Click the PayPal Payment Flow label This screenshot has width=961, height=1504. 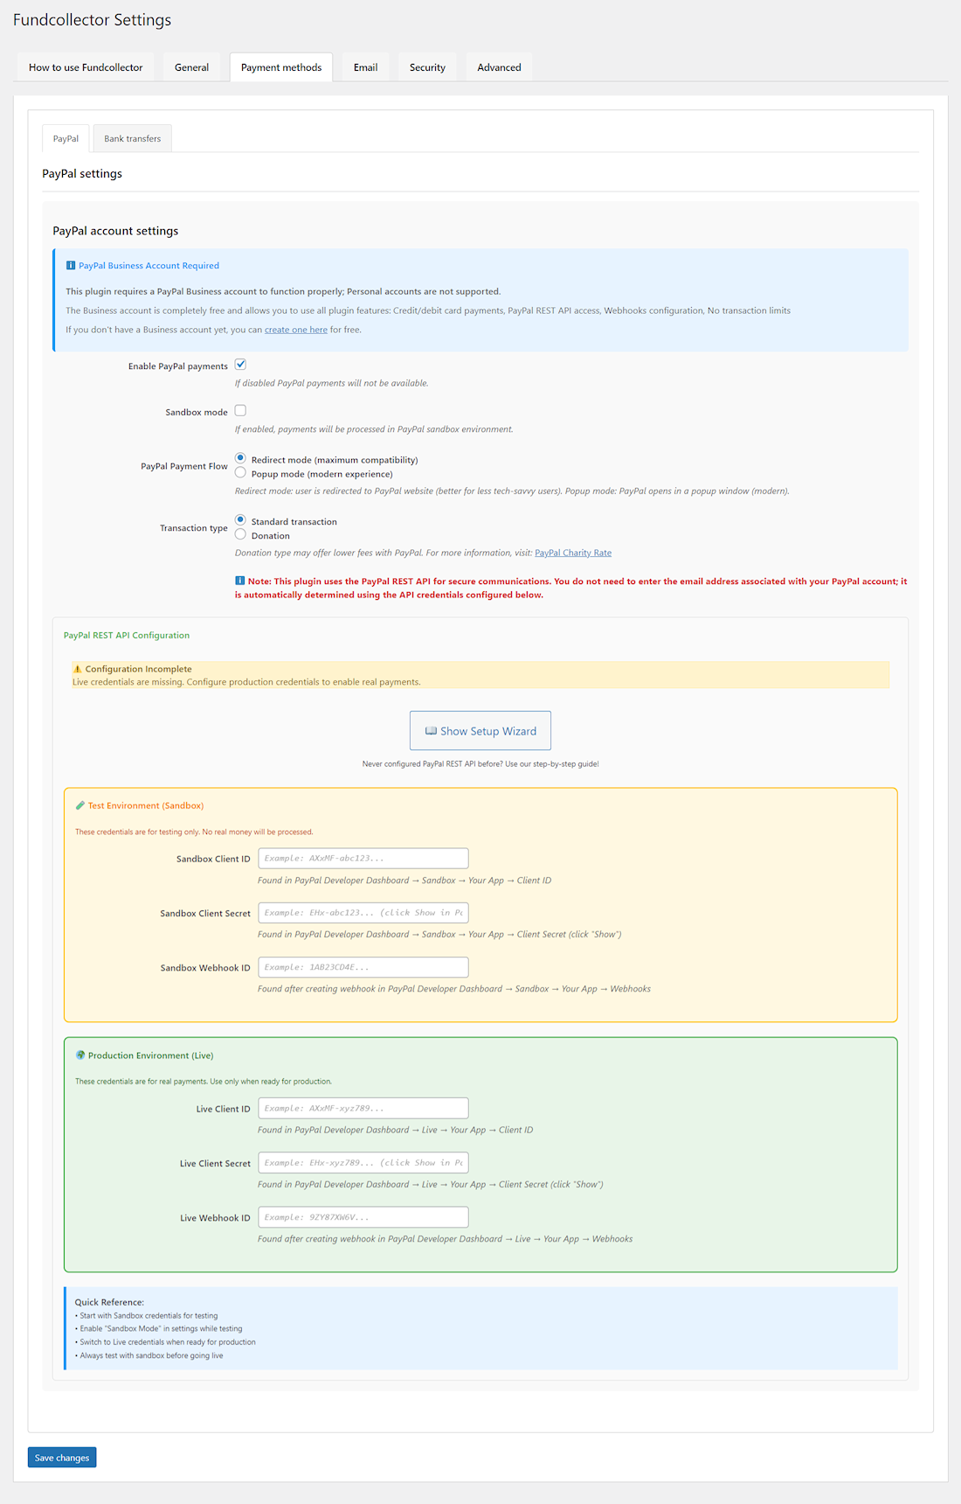click(184, 466)
